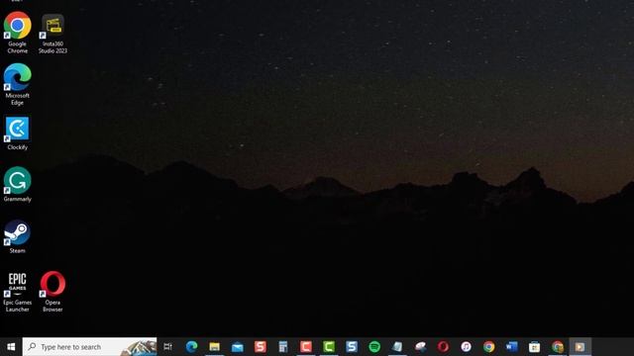Image resolution: width=634 pixels, height=356 pixels.
Task: Open Epic Games Launcher desktop icon
Action: tap(18, 292)
